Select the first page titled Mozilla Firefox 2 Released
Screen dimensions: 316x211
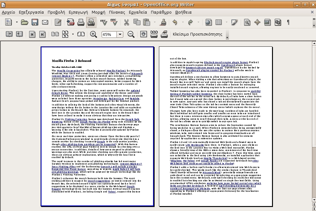coord(98,127)
